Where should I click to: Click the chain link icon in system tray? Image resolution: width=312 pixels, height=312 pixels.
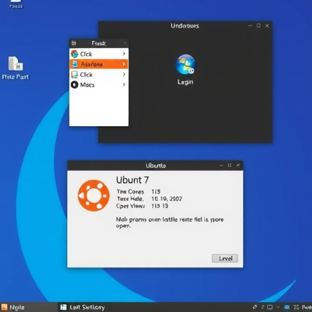tap(255, 307)
